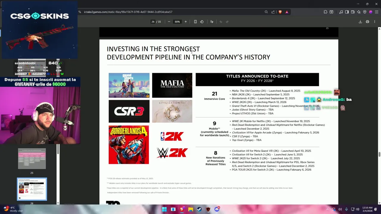Open the PDF viewer more actions menu
This screenshot has width=381, height=214.
click(x=374, y=22)
